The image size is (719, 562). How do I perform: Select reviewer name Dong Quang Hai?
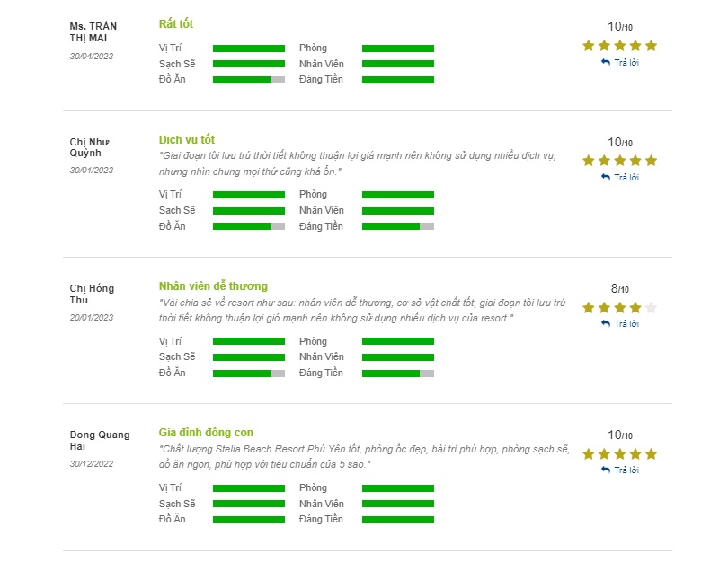(100, 440)
